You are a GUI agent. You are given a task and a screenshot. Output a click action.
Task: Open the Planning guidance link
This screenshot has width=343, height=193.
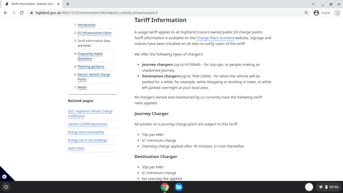[x=91, y=67]
